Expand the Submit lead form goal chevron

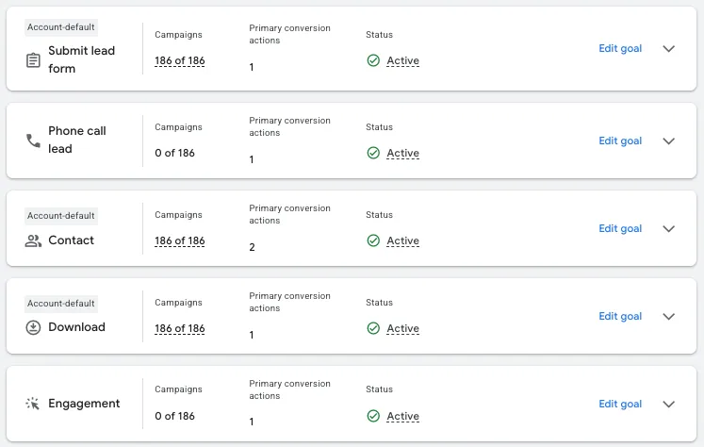(669, 48)
